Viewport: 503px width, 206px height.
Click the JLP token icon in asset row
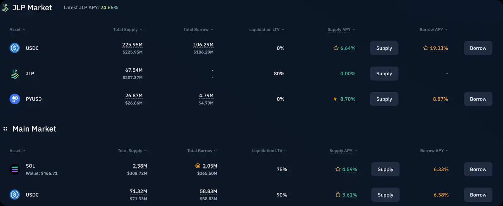[x=15, y=74]
